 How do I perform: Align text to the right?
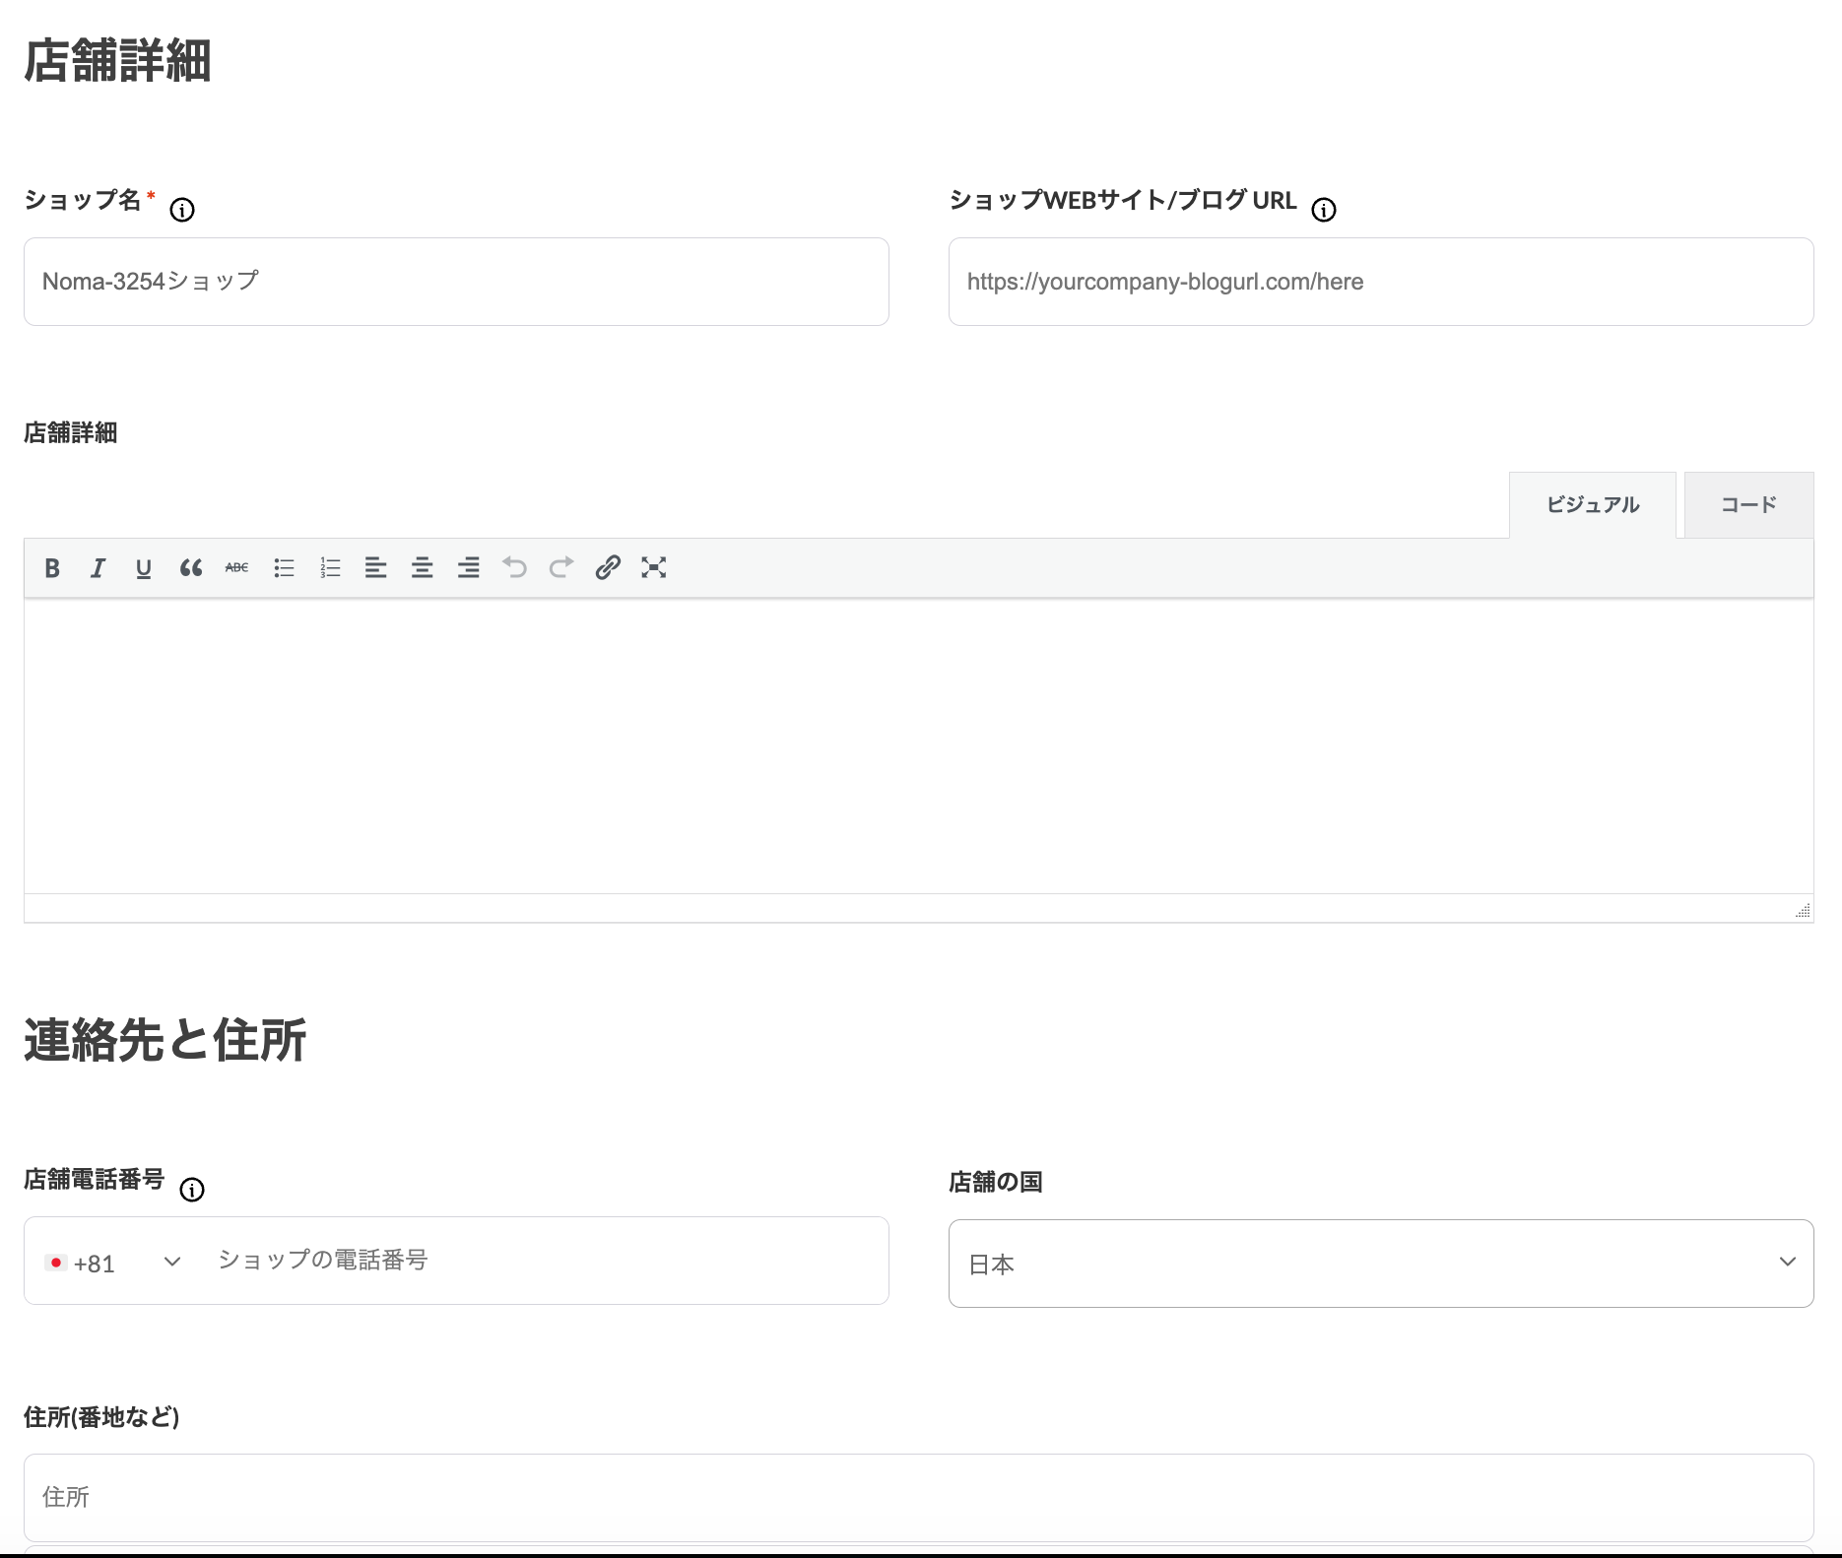(468, 568)
